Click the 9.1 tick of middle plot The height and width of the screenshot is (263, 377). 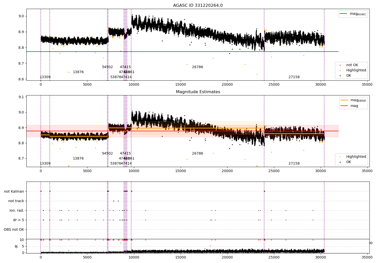21,97
